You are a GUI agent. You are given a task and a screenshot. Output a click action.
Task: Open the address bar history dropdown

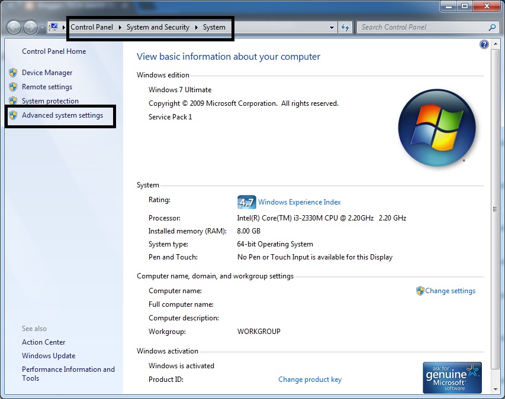point(332,28)
